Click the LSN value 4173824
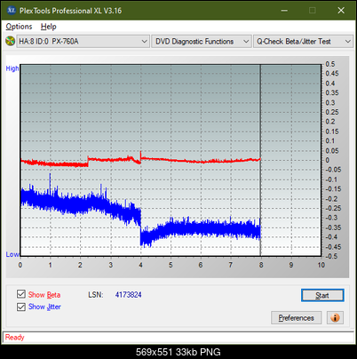The height and width of the screenshot is (359, 357). coord(129,295)
